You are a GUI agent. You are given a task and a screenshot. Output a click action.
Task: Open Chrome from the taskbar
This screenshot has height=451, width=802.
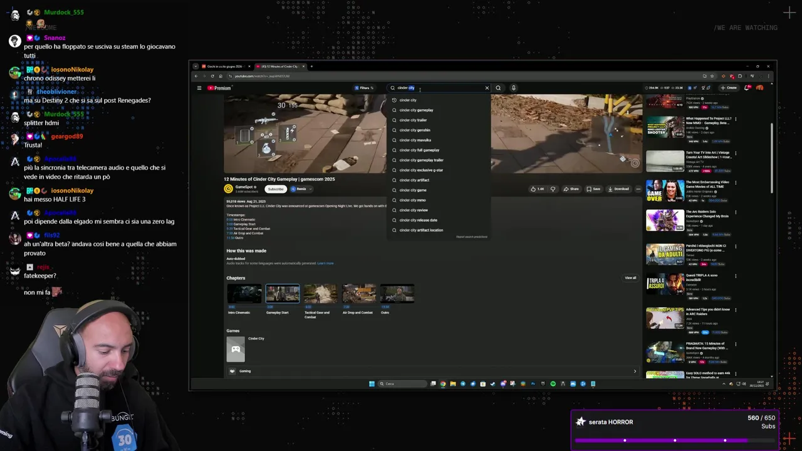pos(443,384)
